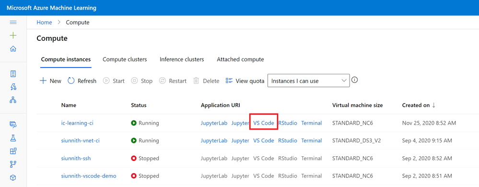Open Terminal for siunnith-vnet-ci
The height and width of the screenshot is (187, 479).
click(312, 140)
